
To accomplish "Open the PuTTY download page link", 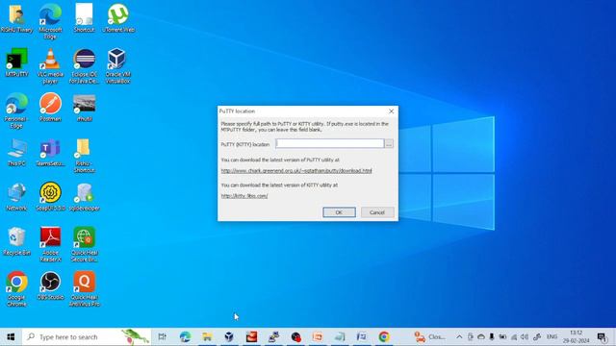I will (x=296, y=171).
